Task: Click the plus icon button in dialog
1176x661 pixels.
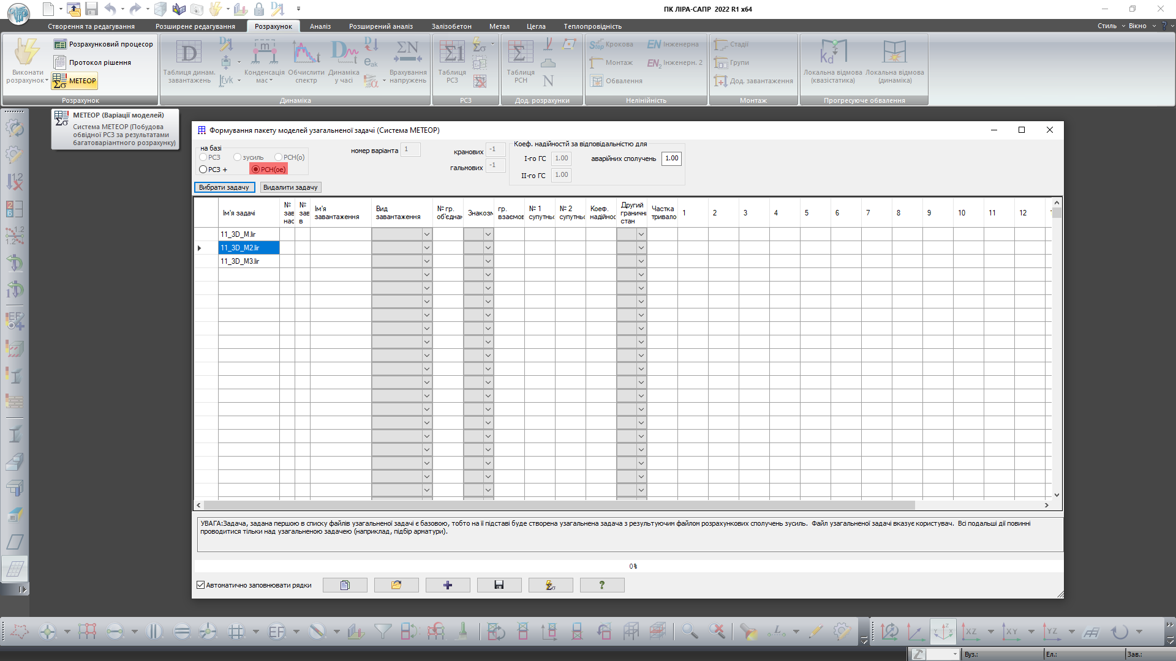Action: click(x=448, y=585)
